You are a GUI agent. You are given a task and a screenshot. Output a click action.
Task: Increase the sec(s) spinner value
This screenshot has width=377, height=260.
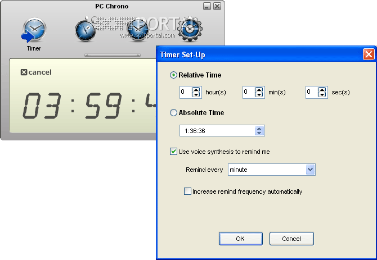[x=322, y=90]
